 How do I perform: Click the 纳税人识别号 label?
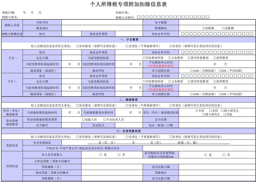[x=126, y=17]
